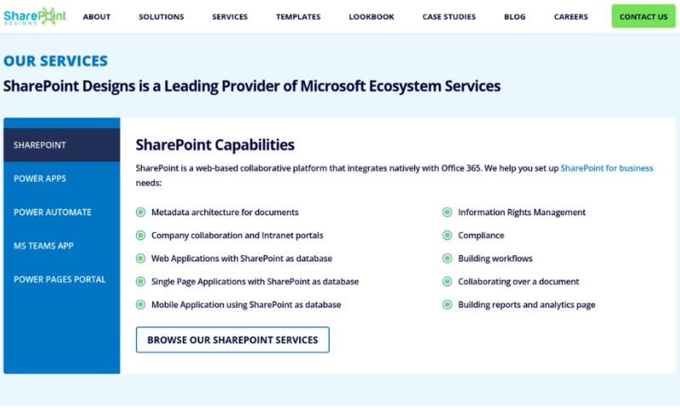Click bullet icon beside Collaborating over a document
Image resolution: width=680 pixels, height=408 pixels.
point(448,281)
